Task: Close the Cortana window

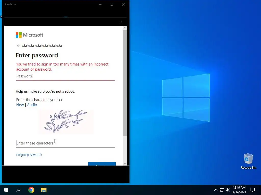Action: click(124, 4)
